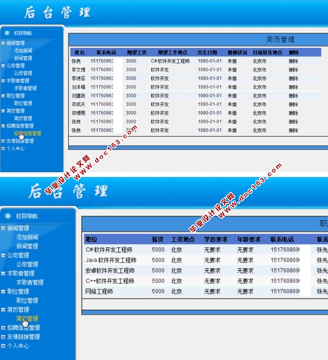The height and width of the screenshot is (360, 328).
Task: Open 求职者管理 child item in upper sidebar
Action: [25, 88]
